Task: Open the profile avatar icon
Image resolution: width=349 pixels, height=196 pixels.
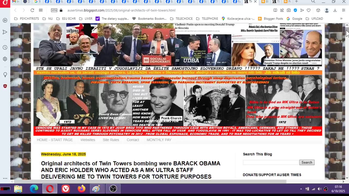Action: pyautogui.click(x=326, y=10)
